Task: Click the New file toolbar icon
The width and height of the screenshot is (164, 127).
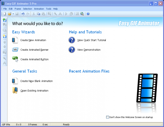Action: click(x=5, y=14)
